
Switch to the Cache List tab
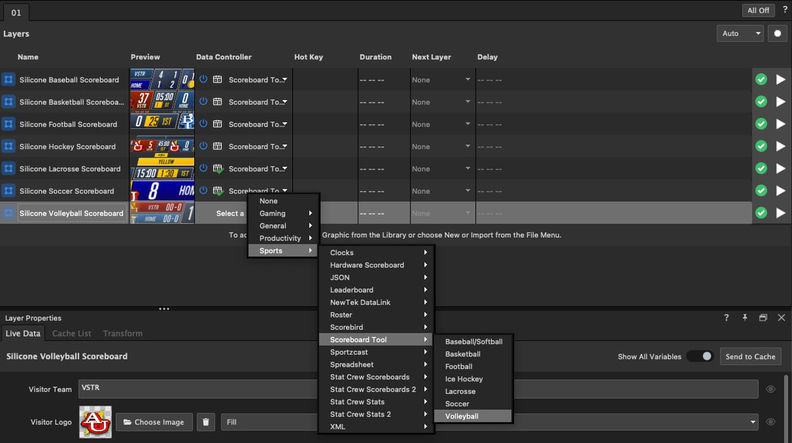72,333
